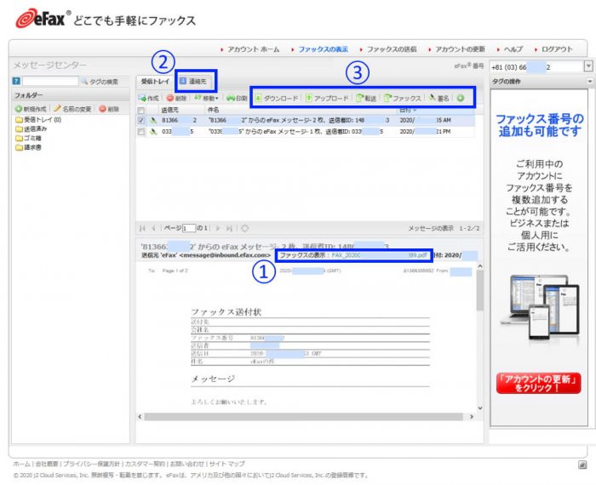Select the message ending 21 PM

[x=305, y=132]
